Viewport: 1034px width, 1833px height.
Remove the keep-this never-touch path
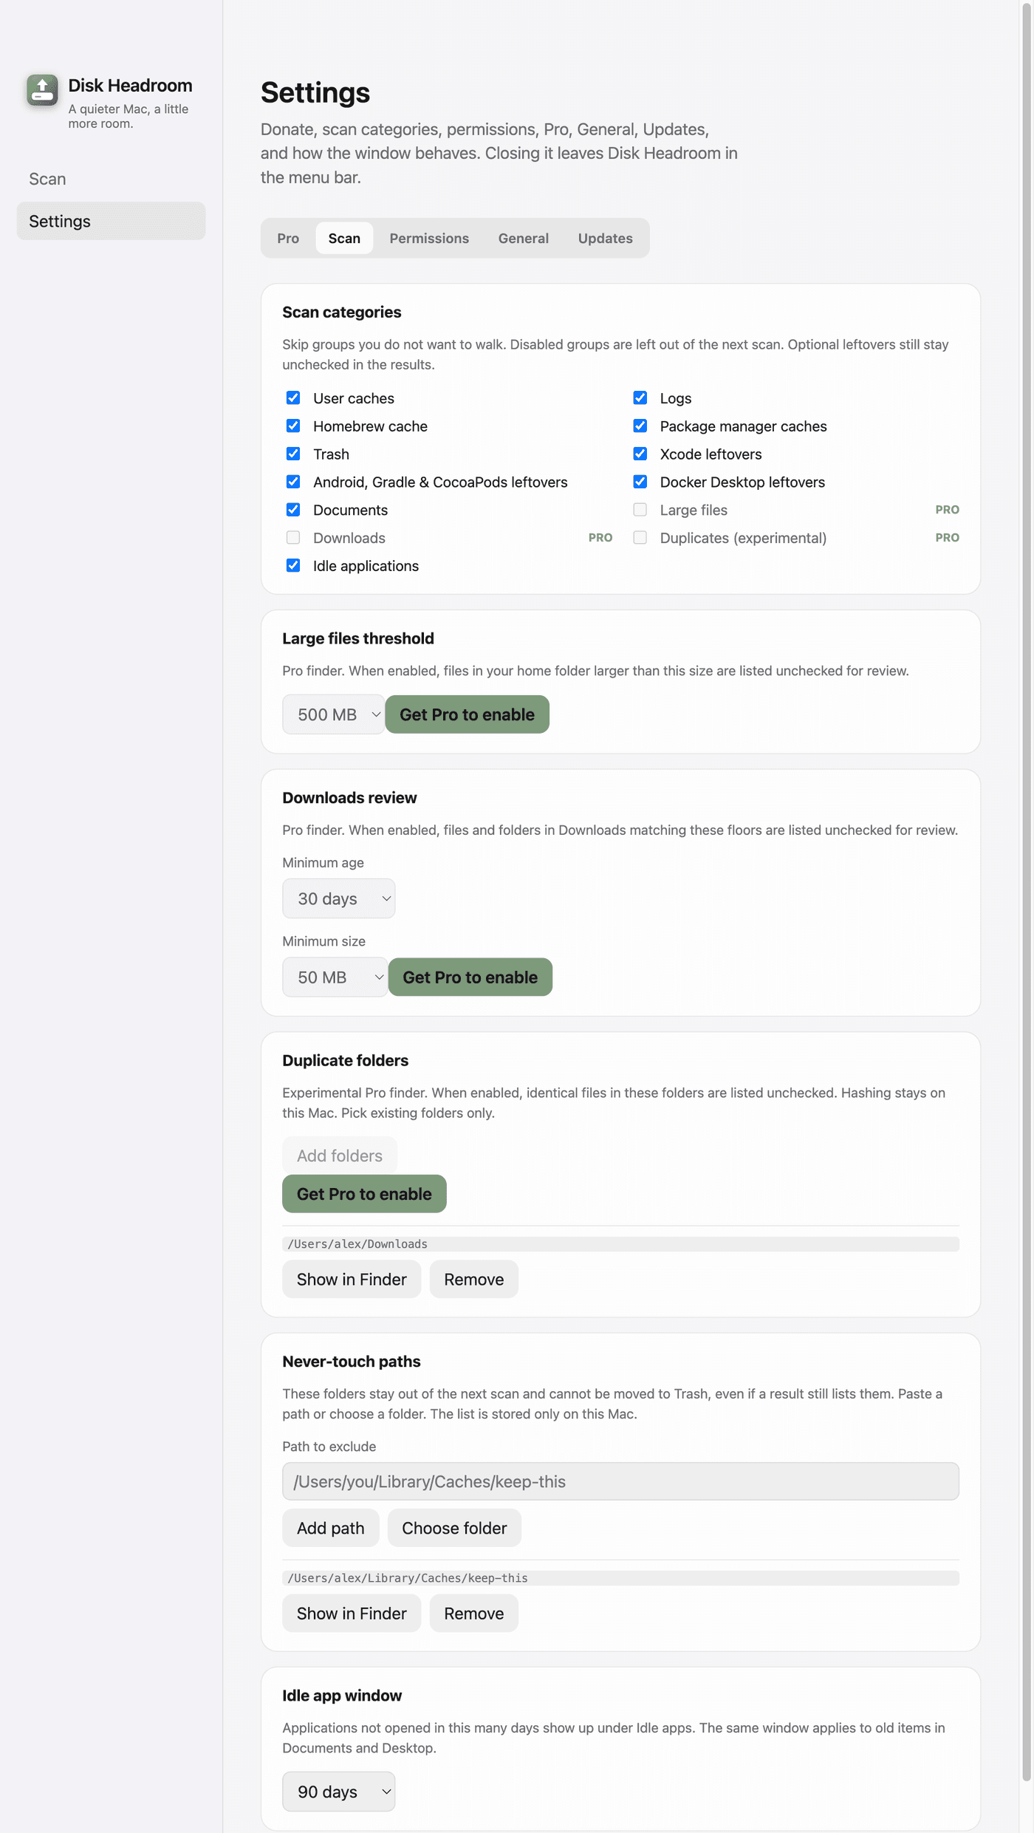[474, 1614]
